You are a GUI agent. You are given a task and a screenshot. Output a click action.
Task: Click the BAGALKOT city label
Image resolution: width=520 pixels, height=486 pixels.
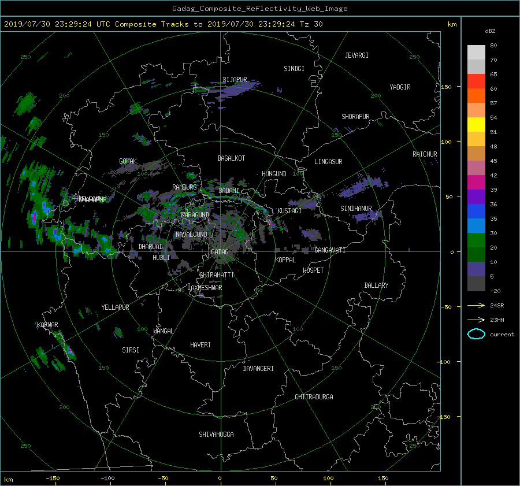pyautogui.click(x=231, y=158)
